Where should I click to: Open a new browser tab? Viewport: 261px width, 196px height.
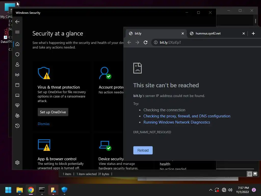click(x=253, y=33)
